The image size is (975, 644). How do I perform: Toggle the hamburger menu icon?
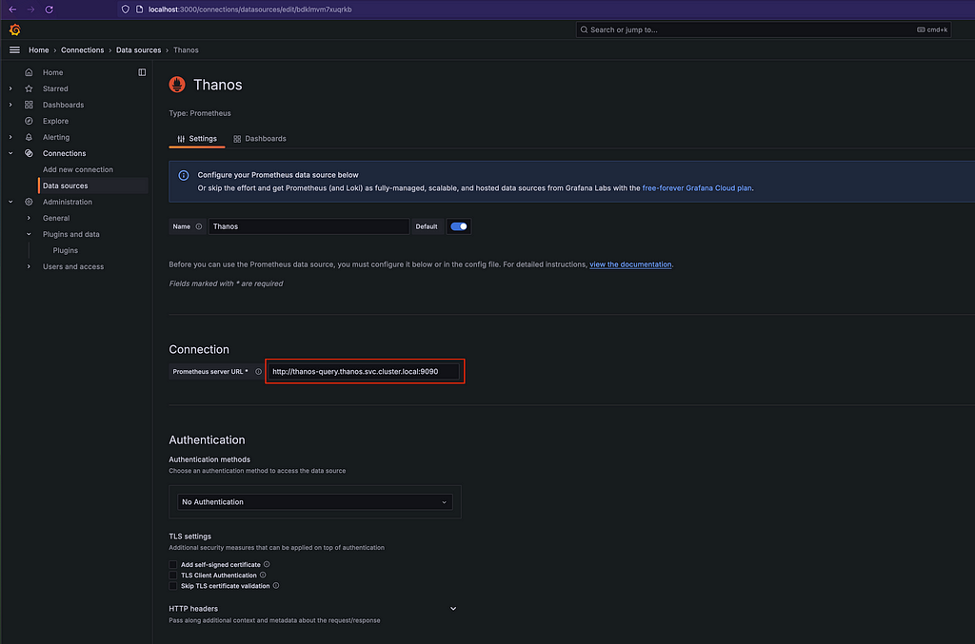click(14, 49)
